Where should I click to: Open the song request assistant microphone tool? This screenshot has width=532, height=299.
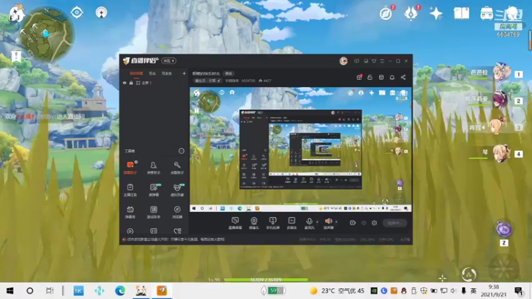(x=177, y=167)
